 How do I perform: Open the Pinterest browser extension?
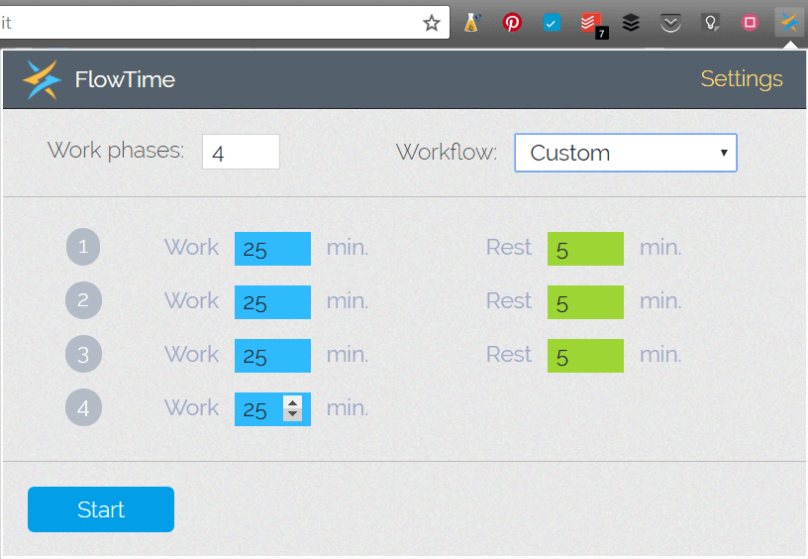pos(512,23)
